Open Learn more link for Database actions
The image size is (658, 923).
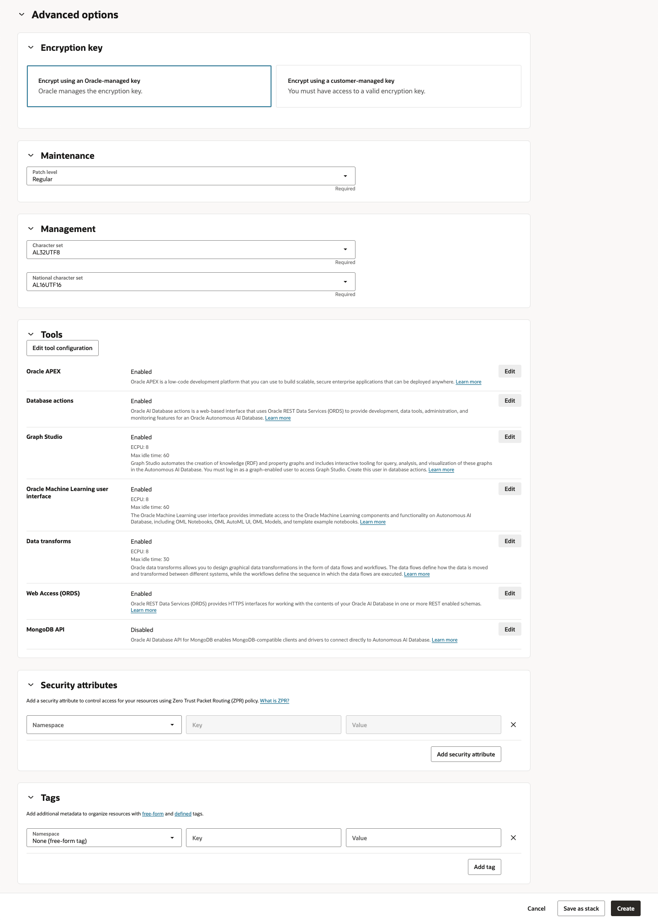pos(278,418)
